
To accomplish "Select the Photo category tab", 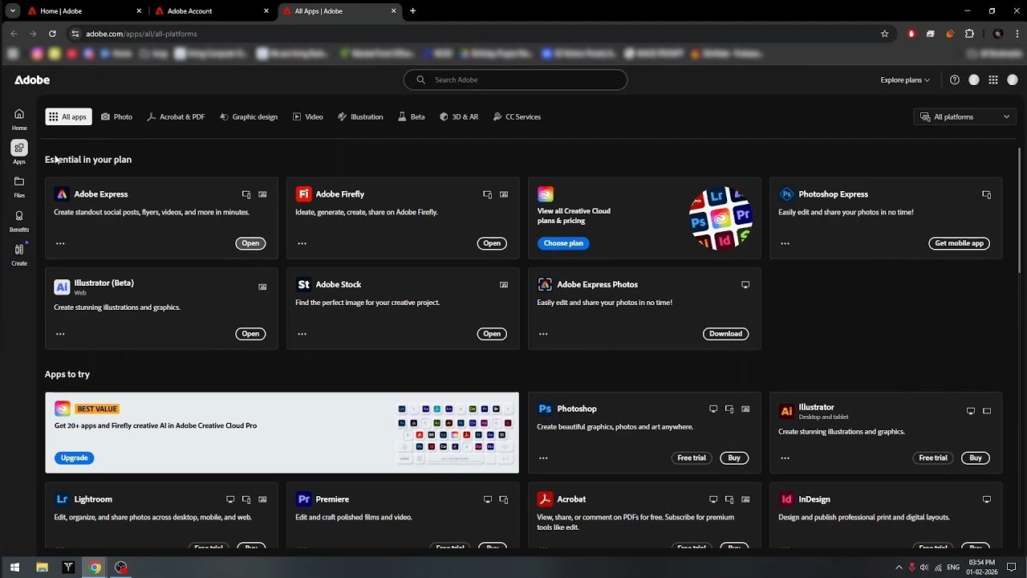I will click(116, 116).
